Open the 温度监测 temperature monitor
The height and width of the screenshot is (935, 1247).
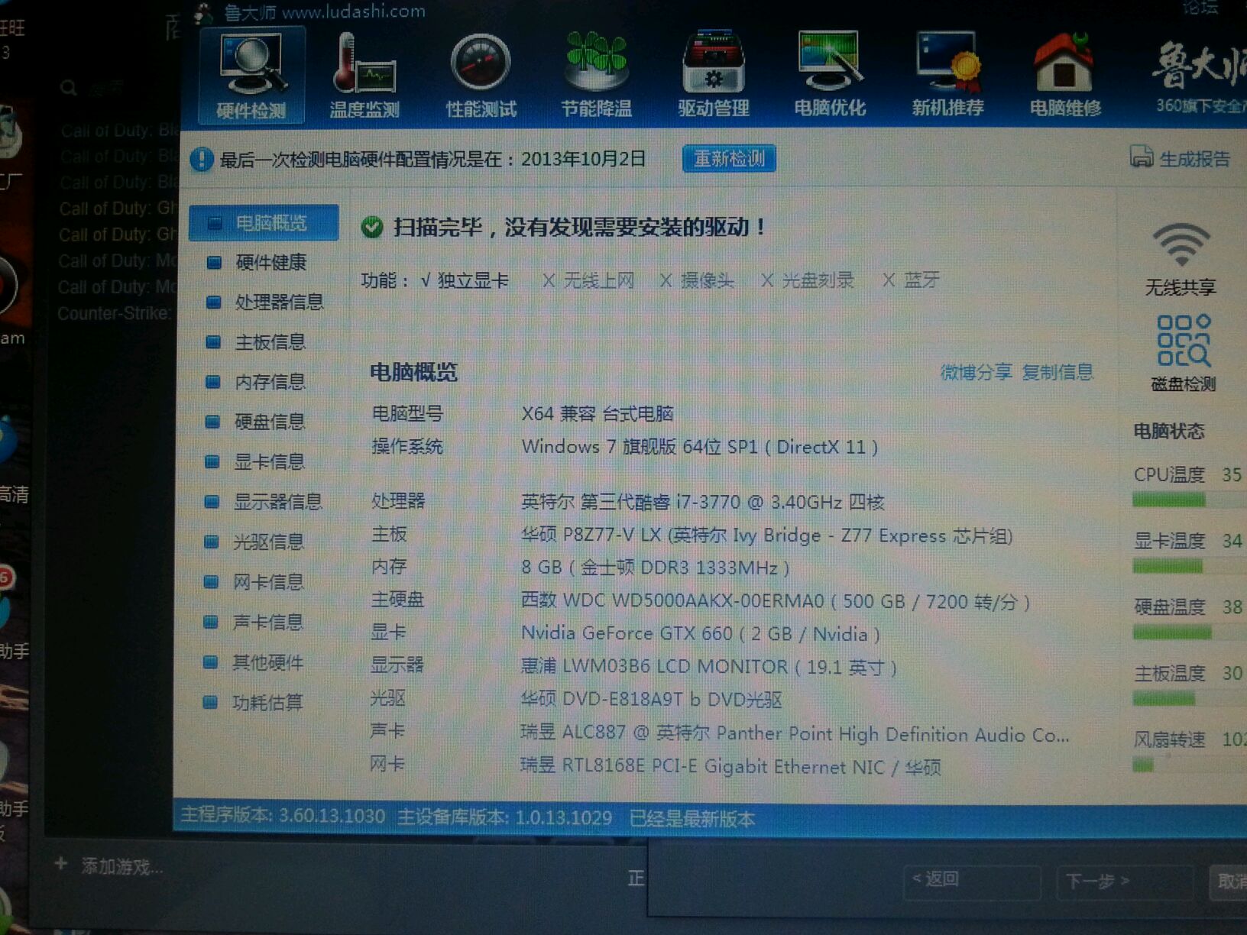tap(364, 76)
